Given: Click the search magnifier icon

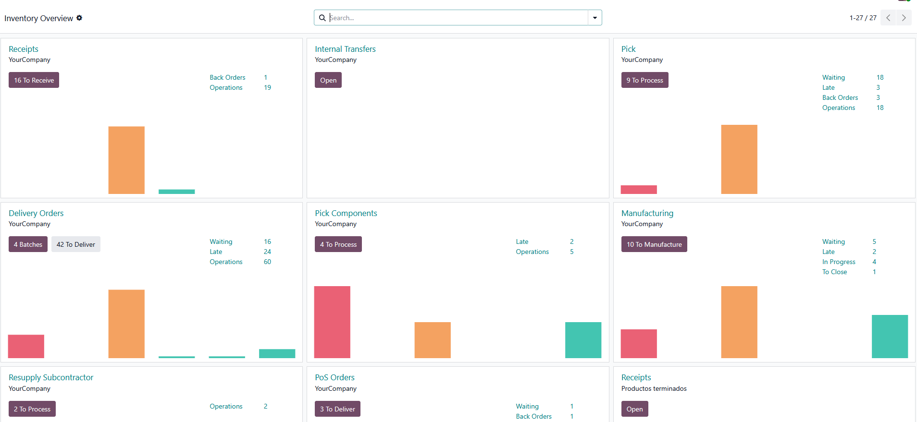Looking at the screenshot, I should click(x=322, y=18).
